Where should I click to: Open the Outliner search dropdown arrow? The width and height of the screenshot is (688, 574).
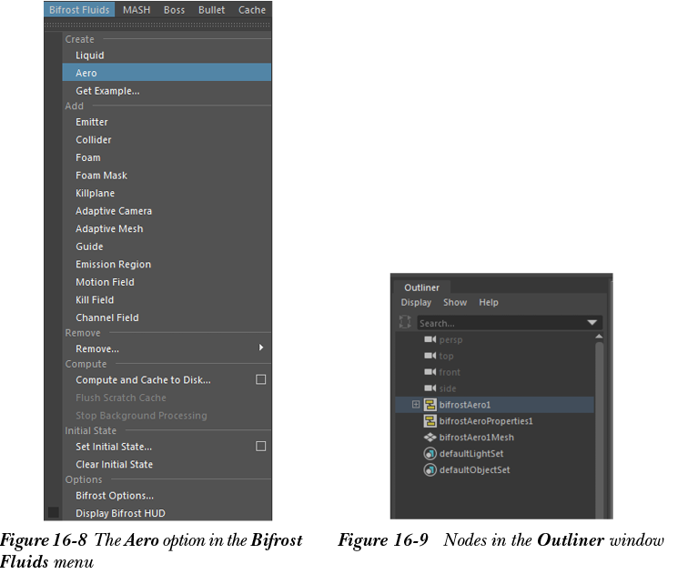point(592,323)
